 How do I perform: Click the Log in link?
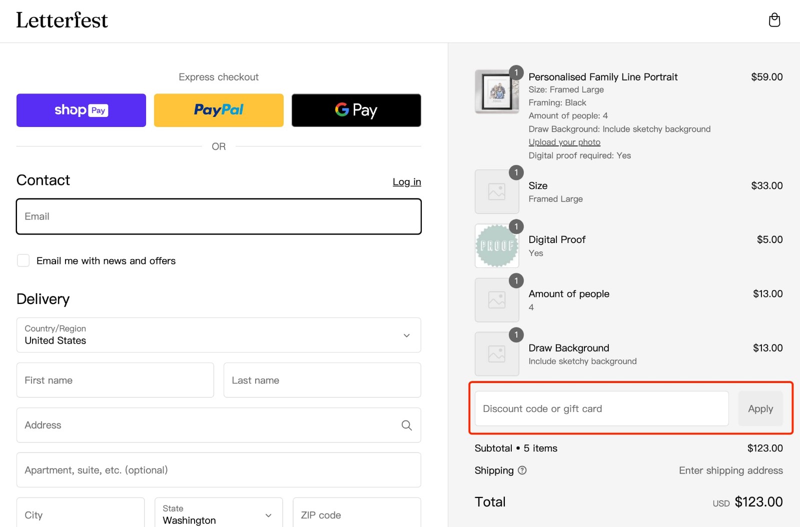pos(406,182)
